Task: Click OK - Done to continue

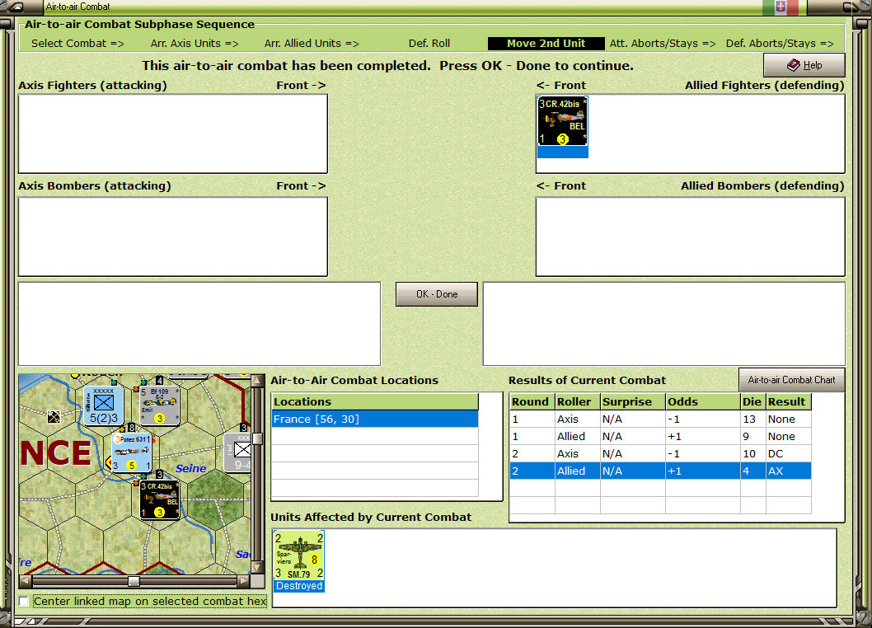Action: (437, 294)
